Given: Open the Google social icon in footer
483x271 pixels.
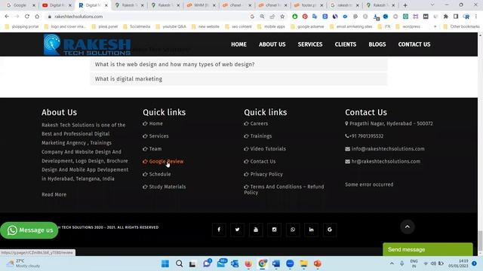Looking at the screenshot, I should [x=330, y=230].
